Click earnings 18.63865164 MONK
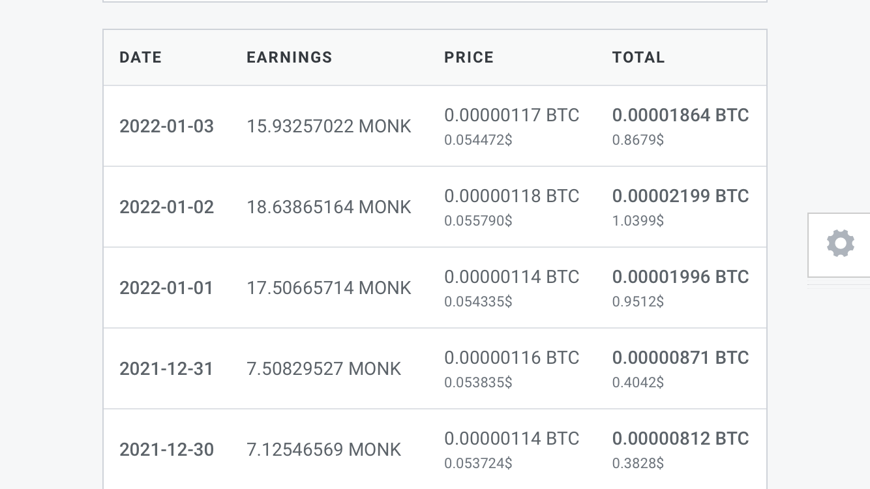870x489 pixels. click(329, 207)
